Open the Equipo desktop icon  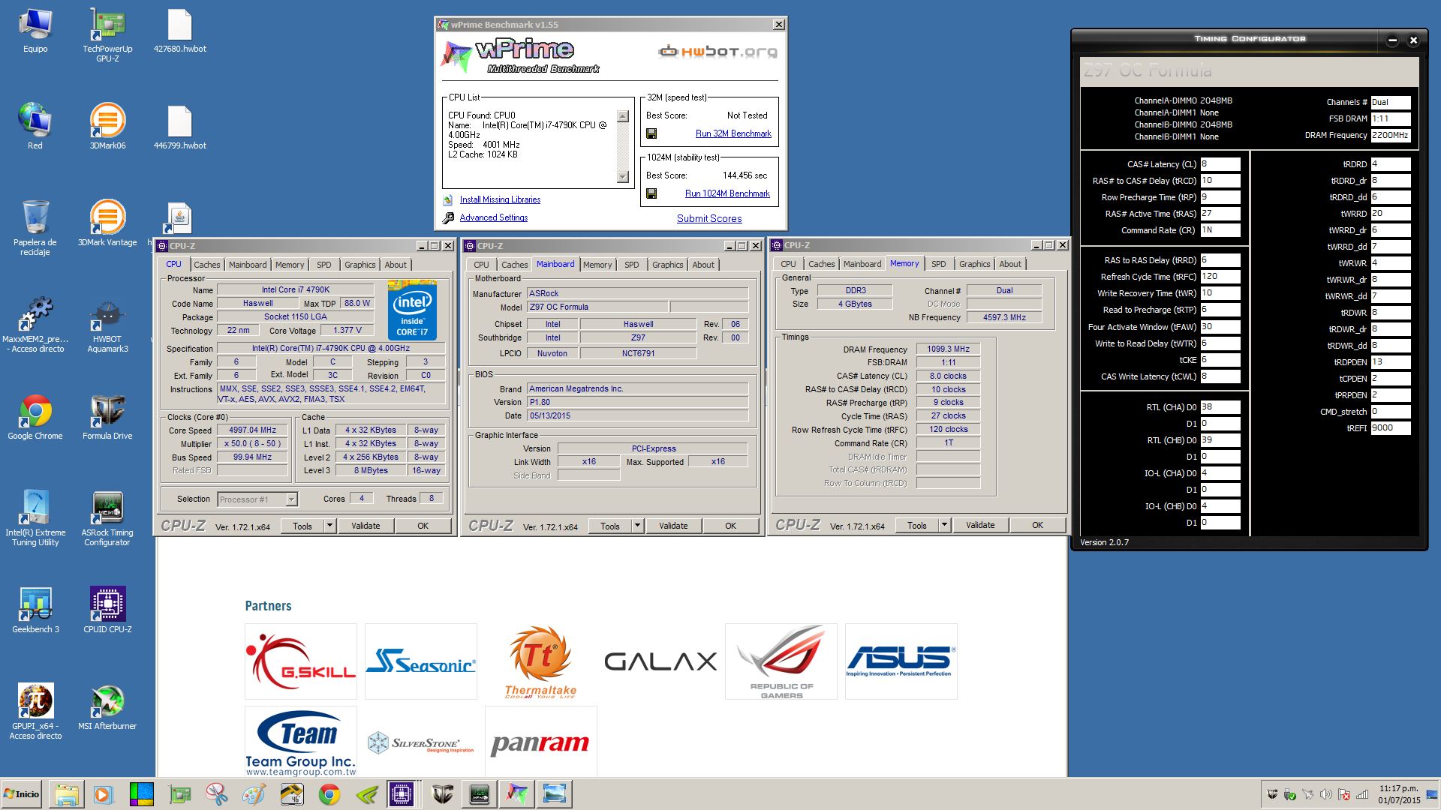click(x=35, y=31)
